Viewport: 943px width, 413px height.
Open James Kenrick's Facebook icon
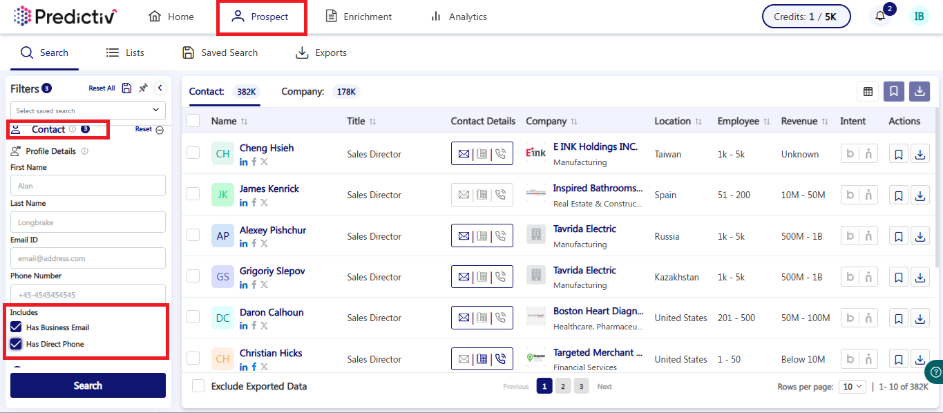coord(254,202)
